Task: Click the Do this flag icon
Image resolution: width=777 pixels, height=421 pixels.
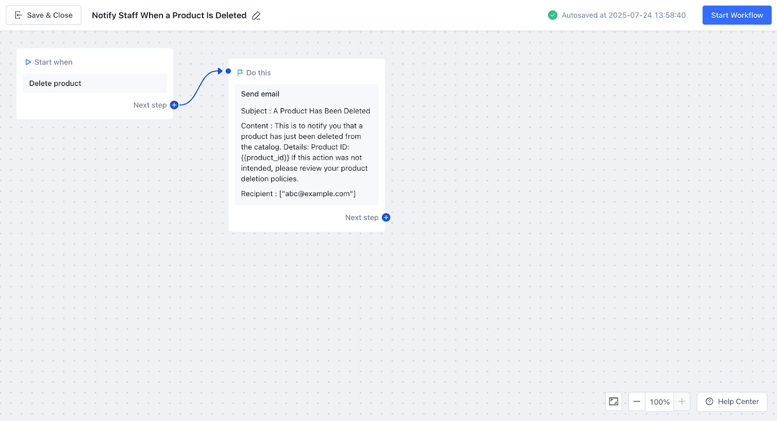Action: click(x=240, y=73)
